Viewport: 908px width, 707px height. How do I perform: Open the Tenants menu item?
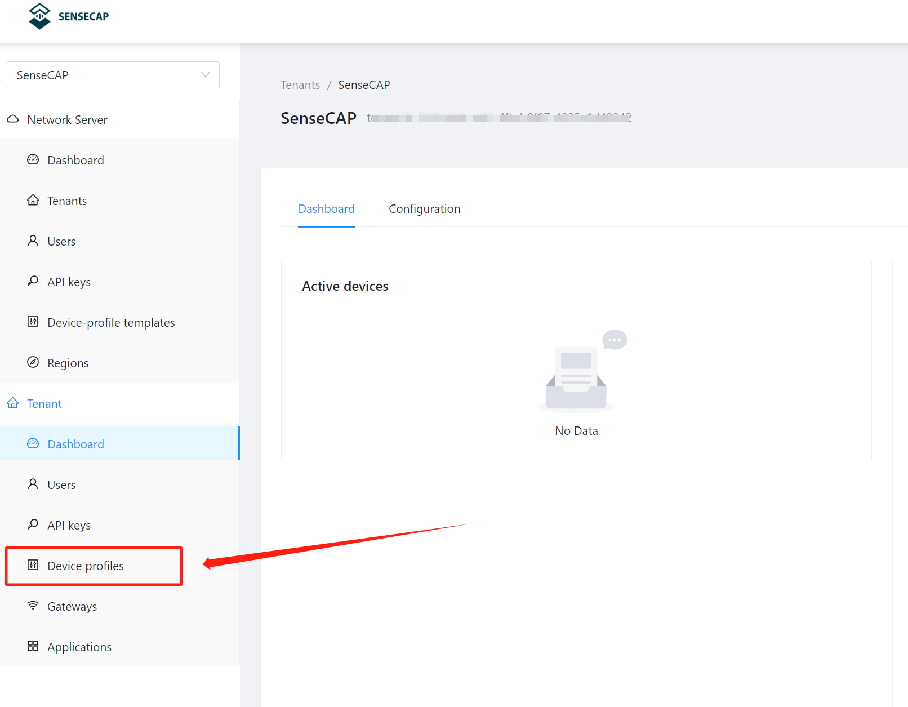tap(119, 201)
